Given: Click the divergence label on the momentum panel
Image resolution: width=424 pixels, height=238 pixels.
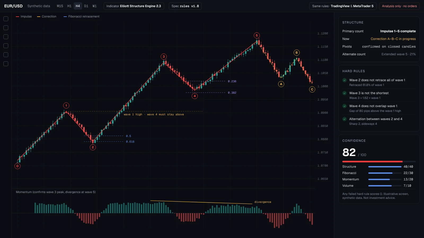Looking at the screenshot, I should click(263, 202).
